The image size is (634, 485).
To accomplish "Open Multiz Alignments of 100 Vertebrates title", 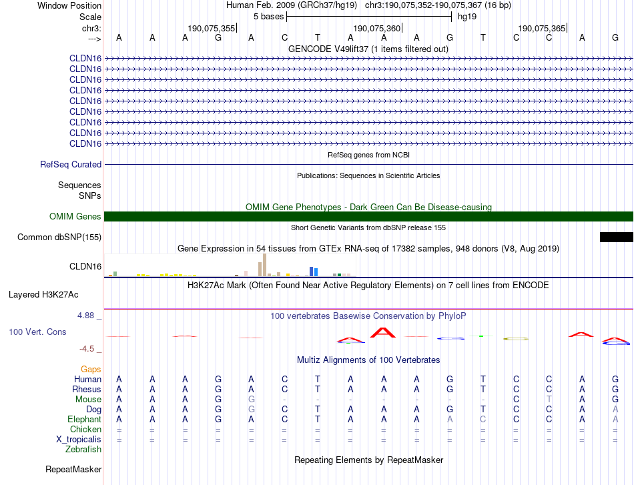I will 368,360.
